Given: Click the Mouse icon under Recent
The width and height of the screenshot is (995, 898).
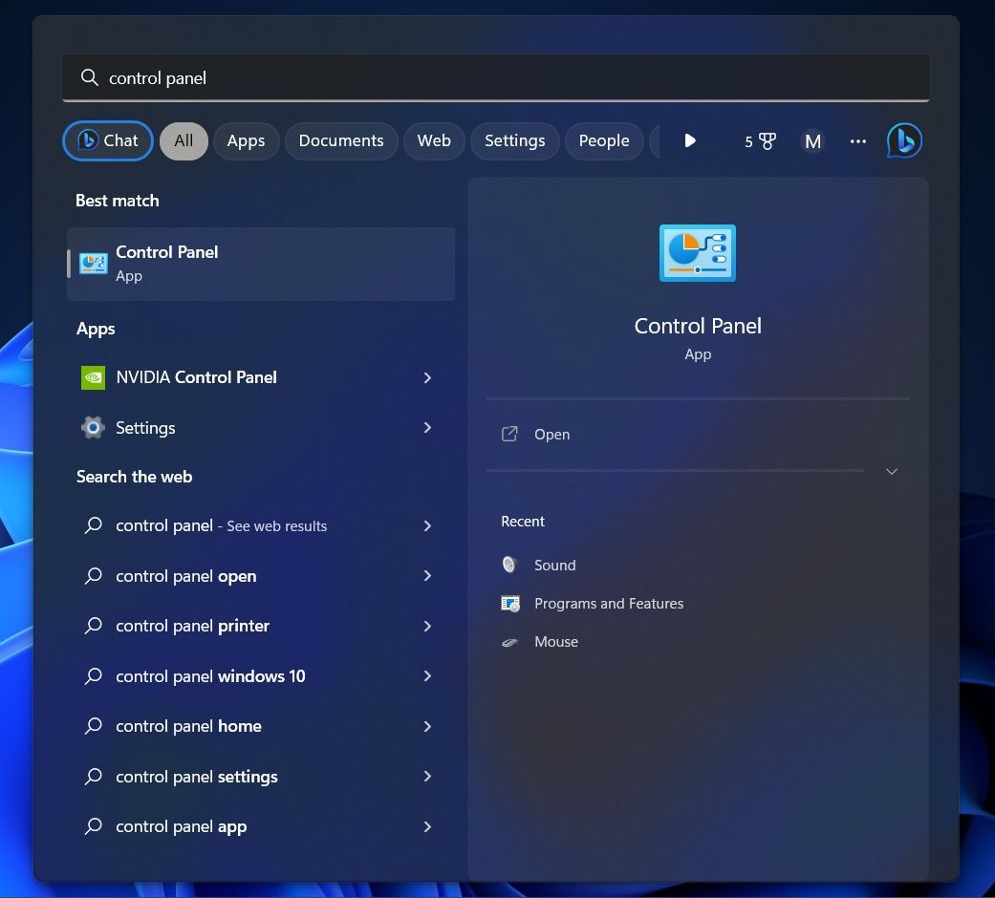Looking at the screenshot, I should point(509,642).
